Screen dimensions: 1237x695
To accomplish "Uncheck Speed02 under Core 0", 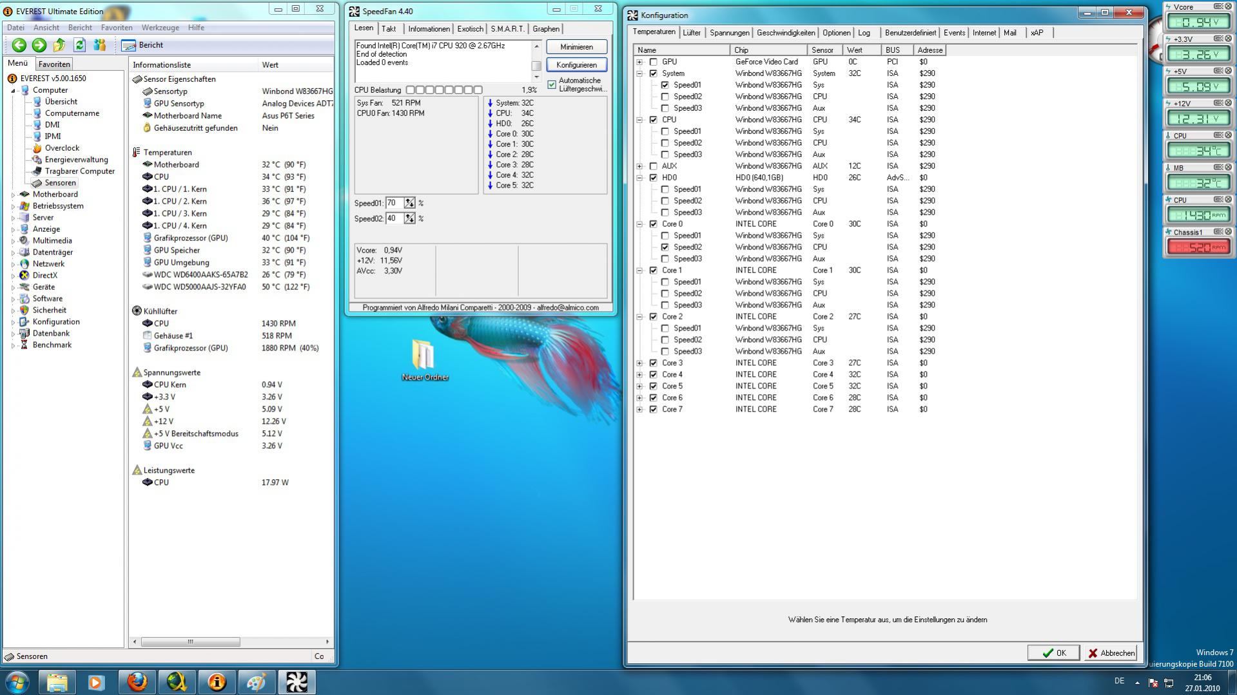I will click(665, 247).
